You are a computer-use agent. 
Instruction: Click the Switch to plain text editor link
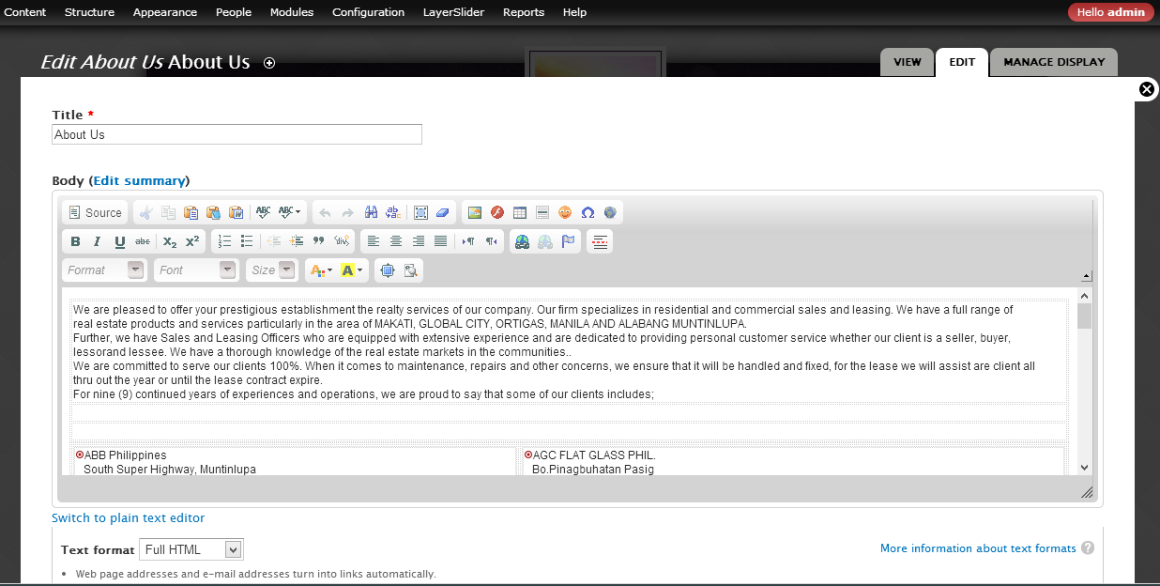[x=128, y=517]
